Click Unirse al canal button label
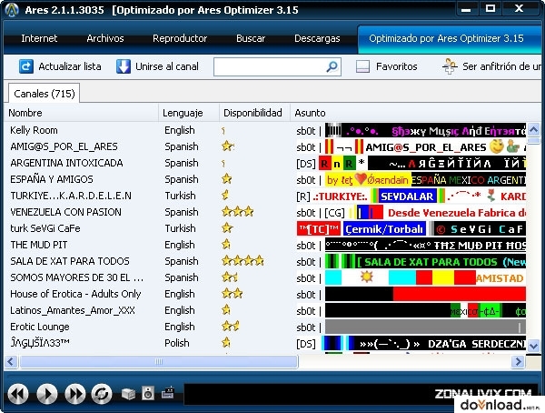This screenshot has height=413, width=545. point(167,66)
